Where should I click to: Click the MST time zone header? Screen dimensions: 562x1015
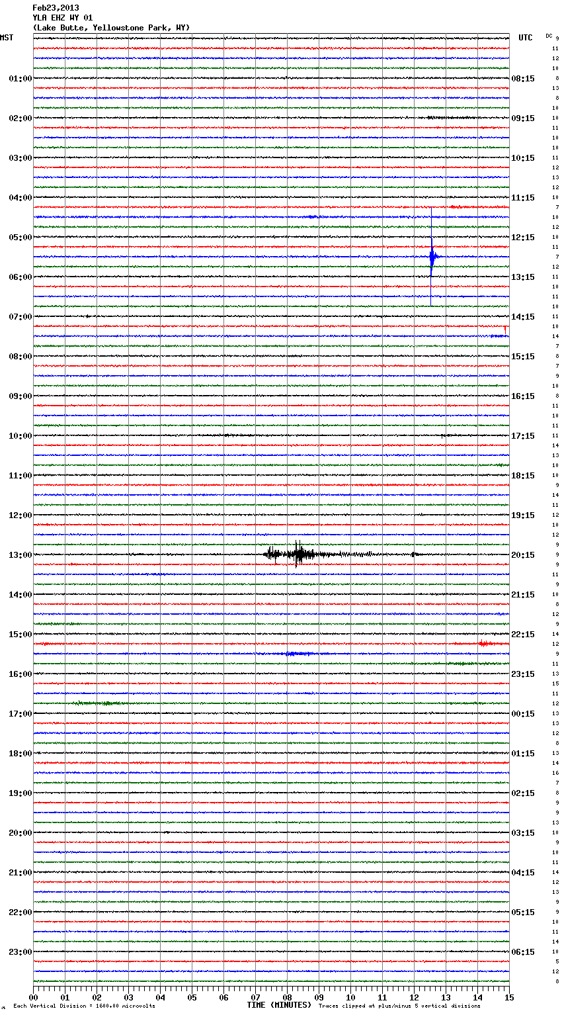click(x=7, y=38)
